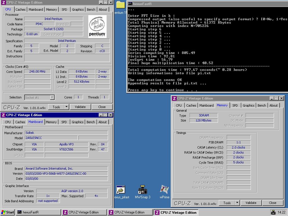This screenshot has height=216, width=288.
Task: Click the motherboard Manufacturer field Soltek
Action: 66,133
